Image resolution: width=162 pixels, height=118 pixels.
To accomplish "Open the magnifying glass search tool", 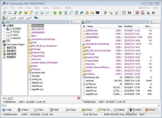I will [71, 13].
